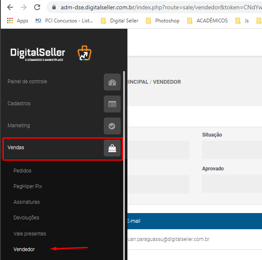
Task: Open the Devoluções submenu item
Action: coord(26,218)
